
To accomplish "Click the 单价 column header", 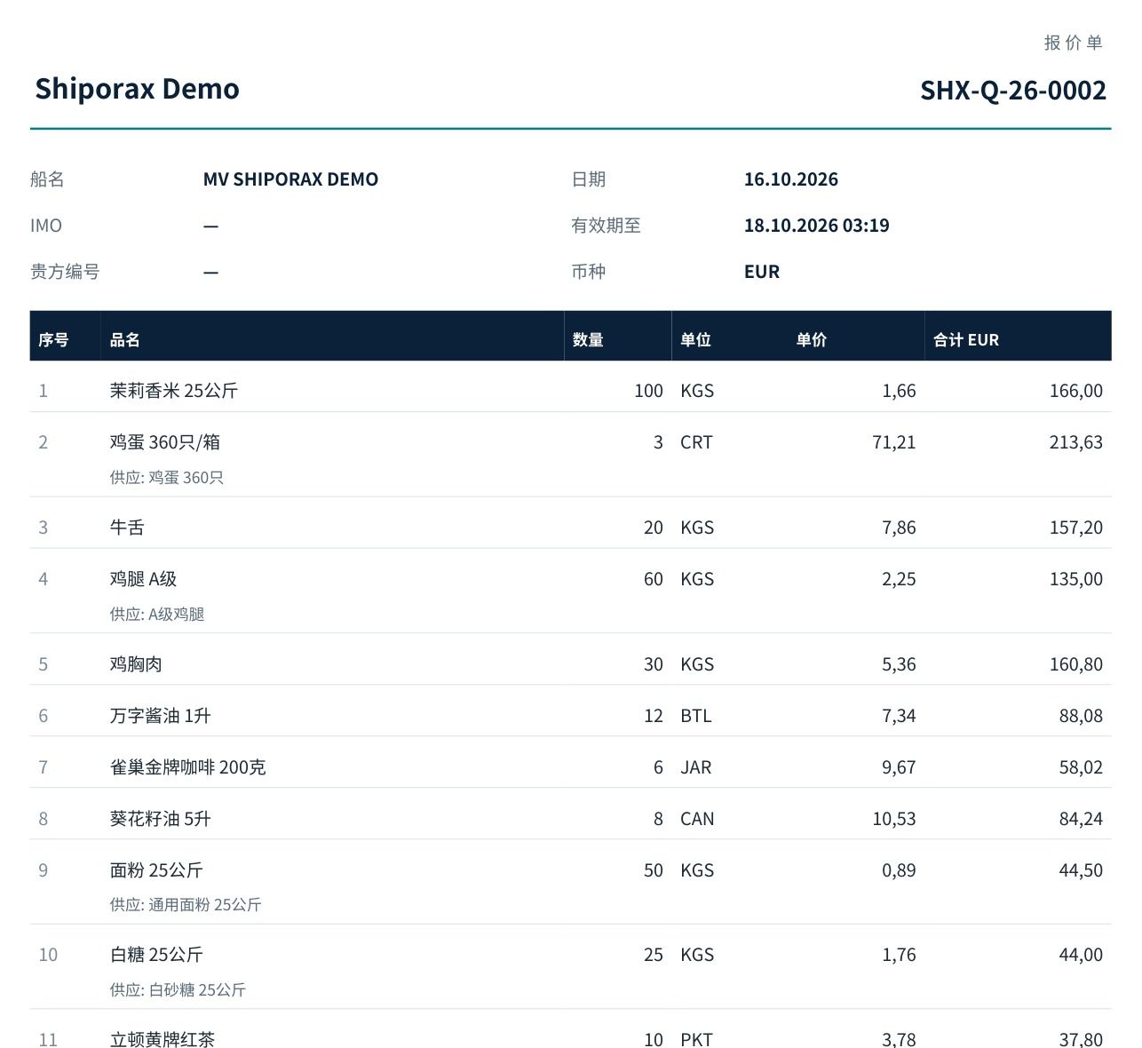I will click(x=812, y=340).
